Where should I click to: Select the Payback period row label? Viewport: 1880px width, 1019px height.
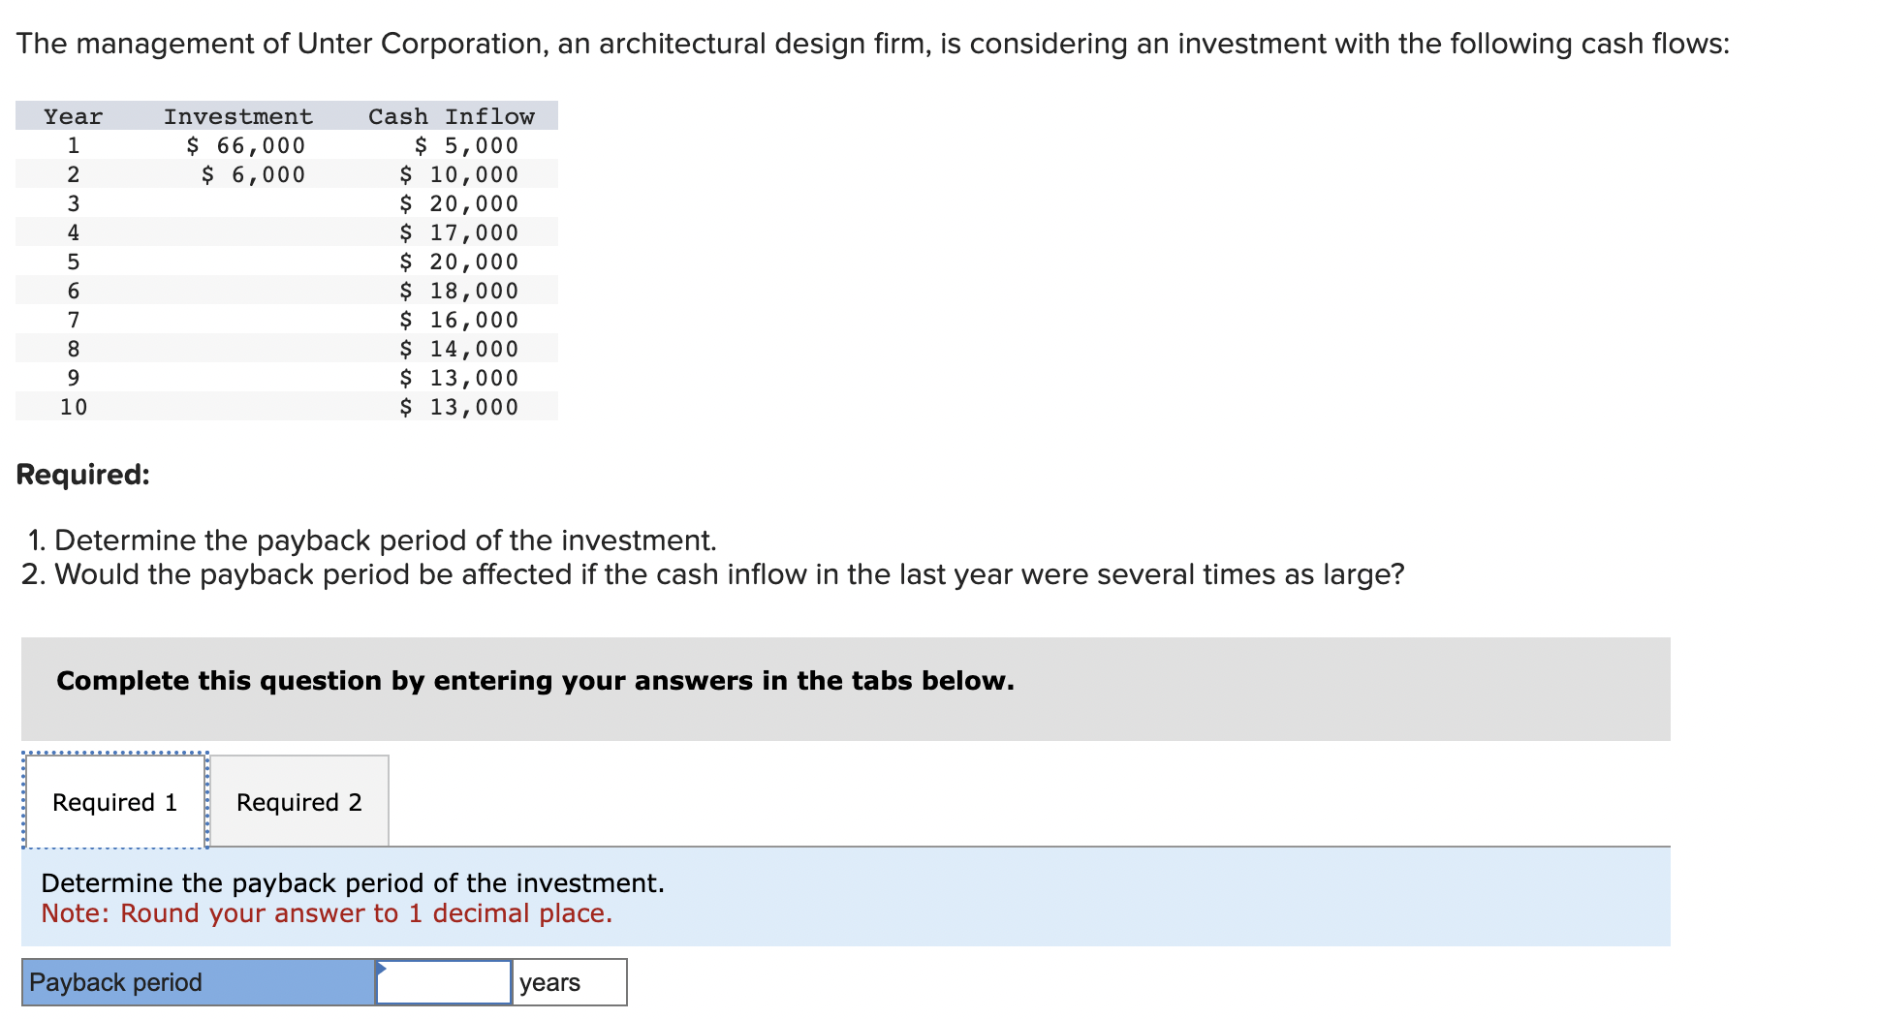(116, 981)
